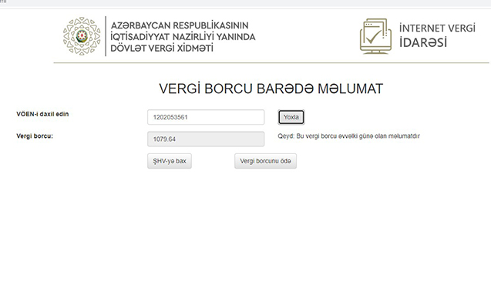Click the 'VERGİ BORCU BARƏDƏ MƏLUMAT' heading

[271, 89]
